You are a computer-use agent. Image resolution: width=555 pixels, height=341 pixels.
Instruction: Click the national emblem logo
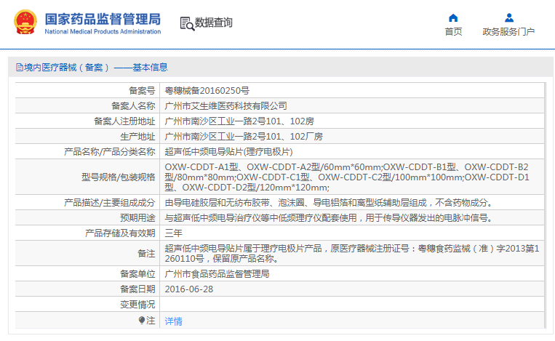click(x=25, y=22)
